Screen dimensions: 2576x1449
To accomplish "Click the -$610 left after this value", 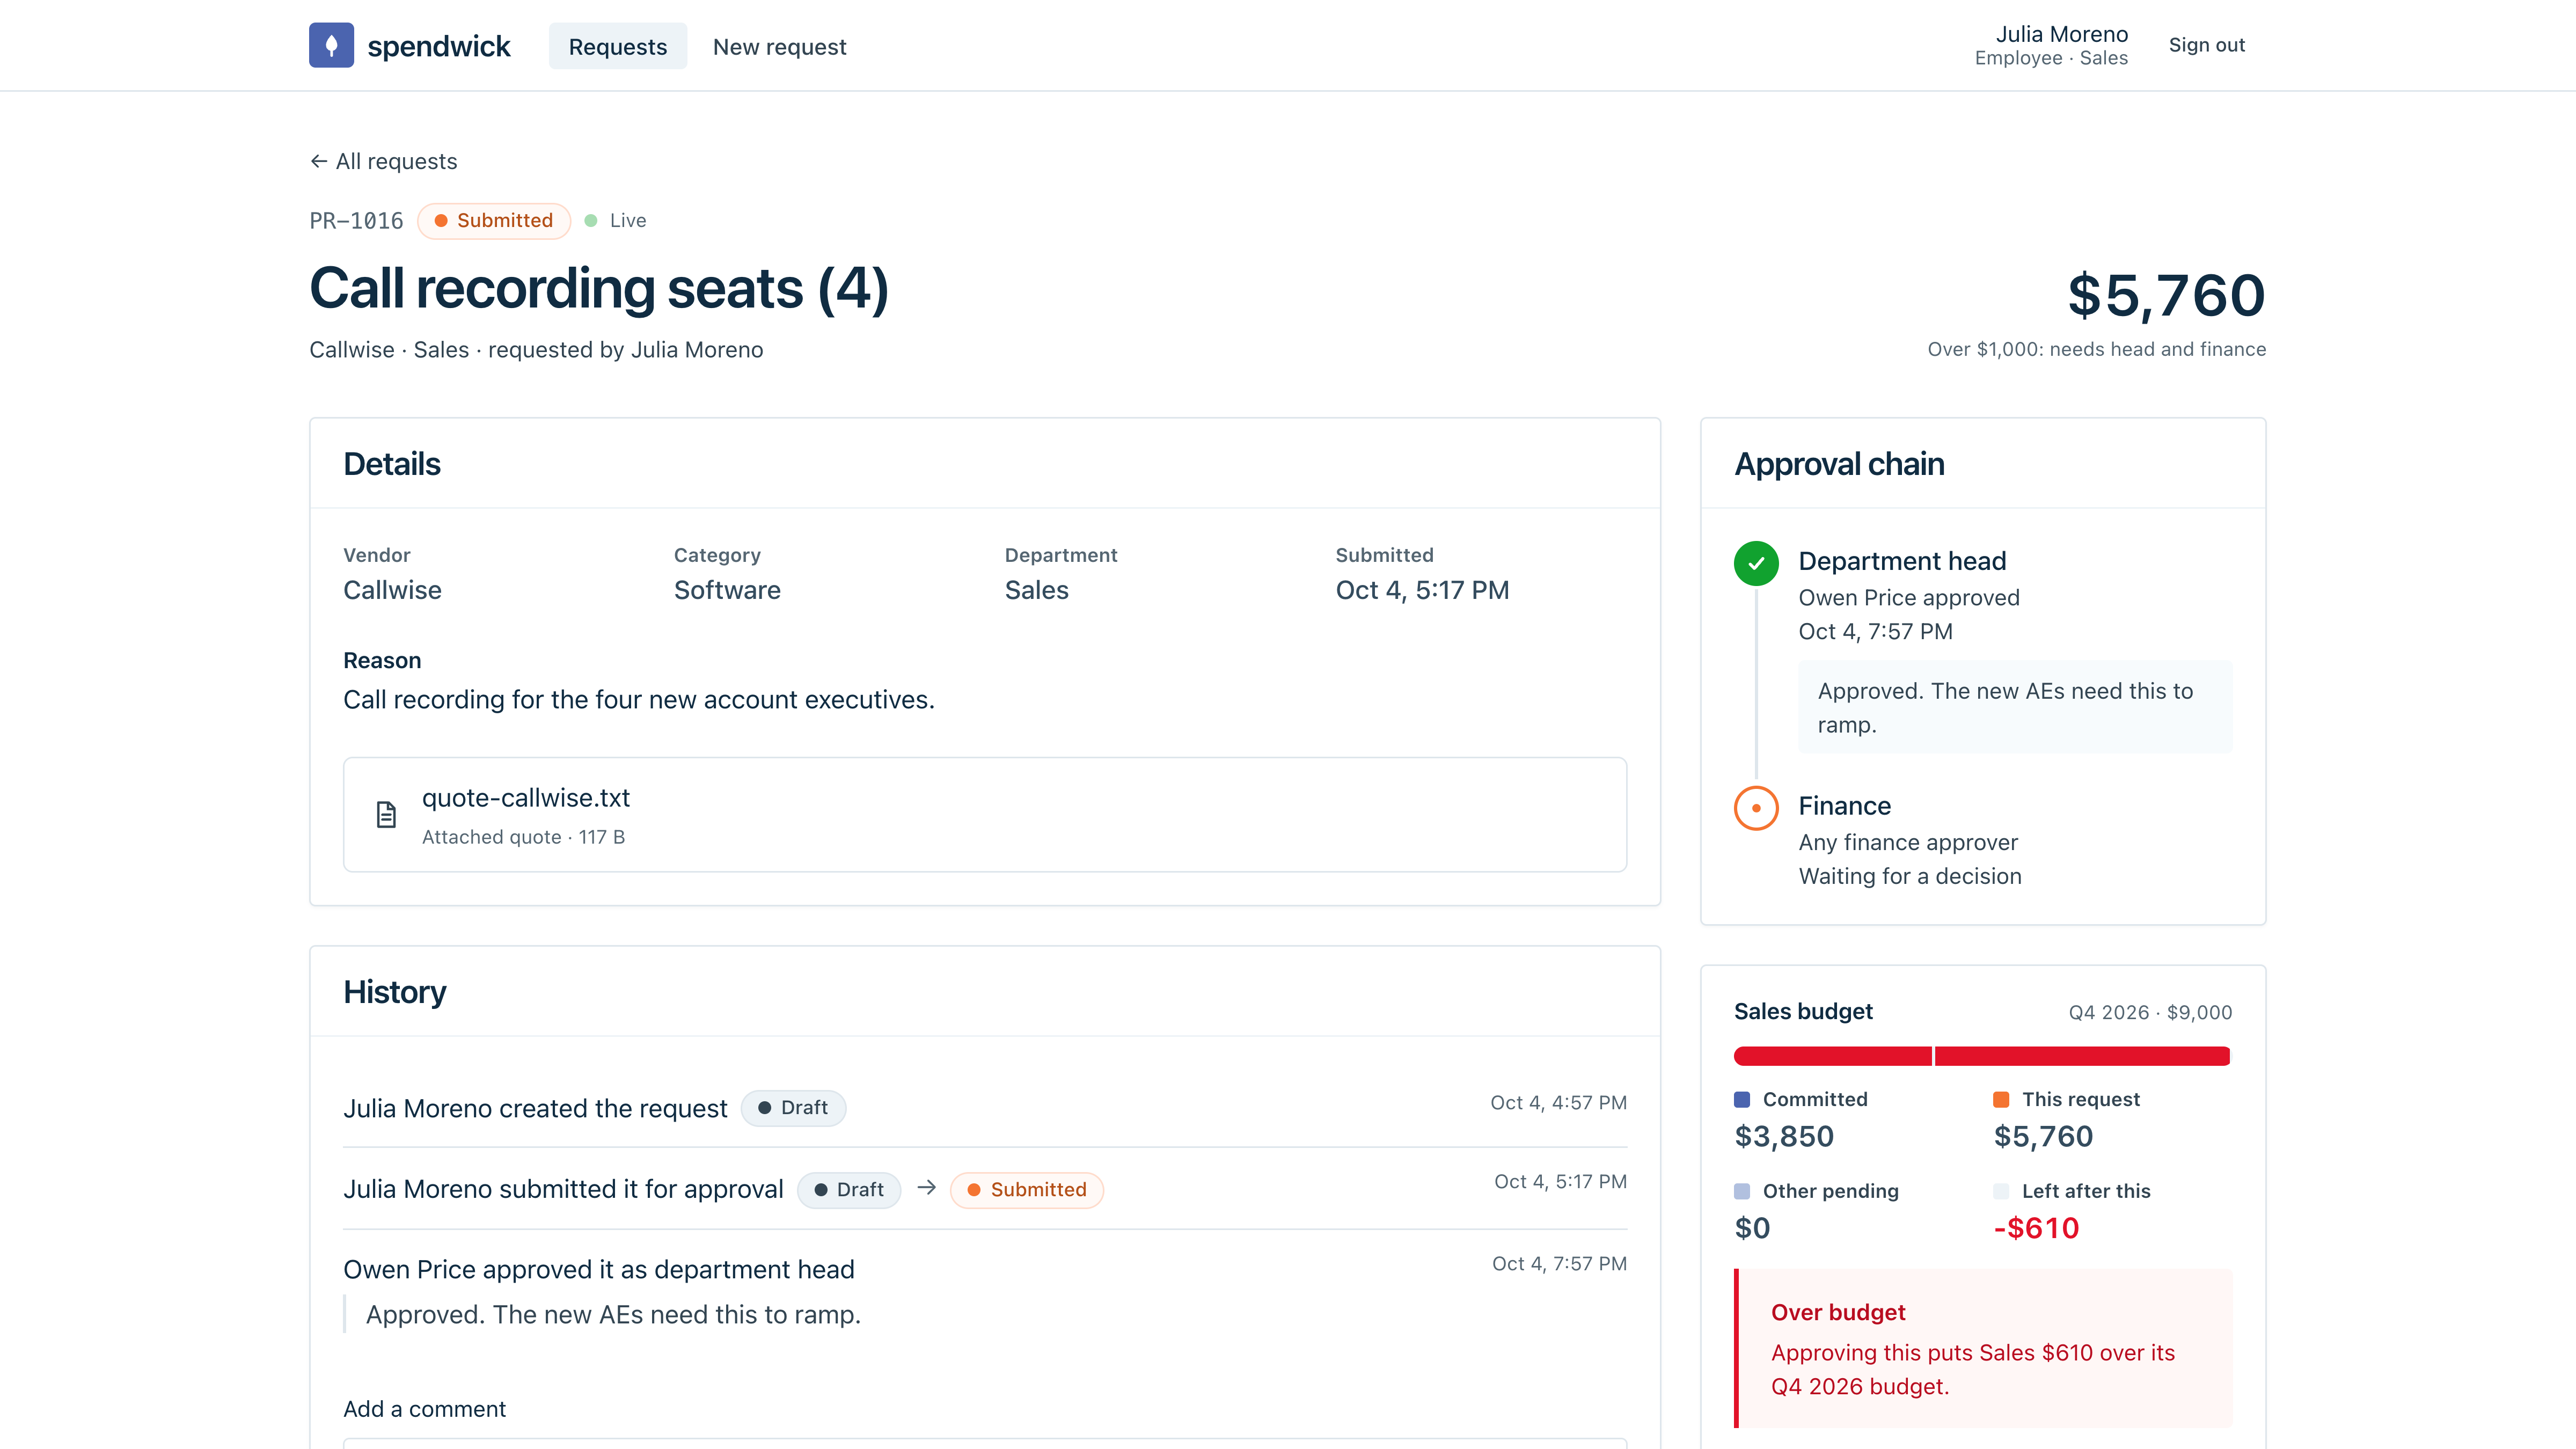I will click(2036, 1228).
